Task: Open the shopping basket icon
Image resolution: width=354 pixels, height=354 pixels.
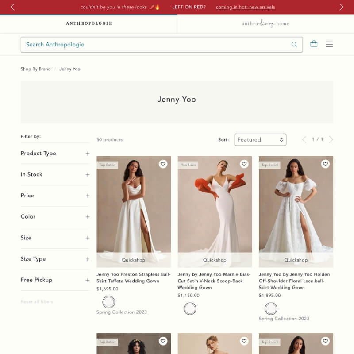Action: pos(314,44)
